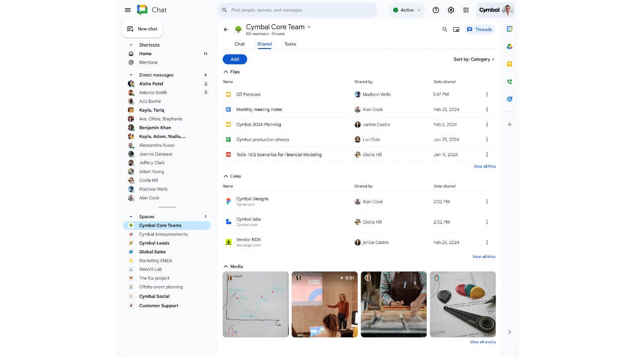Collapse the Direct messages list
This screenshot has width=635, height=357.
pyautogui.click(x=131, y=75)
